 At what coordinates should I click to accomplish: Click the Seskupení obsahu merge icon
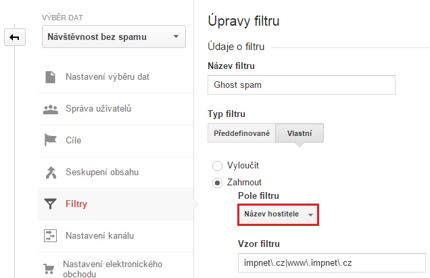pyautogui.click(x=51, y=172)
